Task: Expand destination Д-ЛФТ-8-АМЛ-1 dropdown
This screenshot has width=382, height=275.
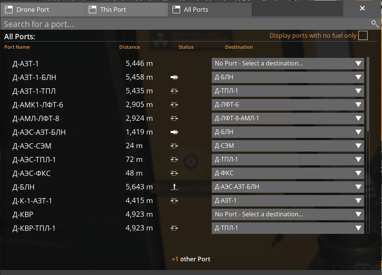Action: point(288,118)
